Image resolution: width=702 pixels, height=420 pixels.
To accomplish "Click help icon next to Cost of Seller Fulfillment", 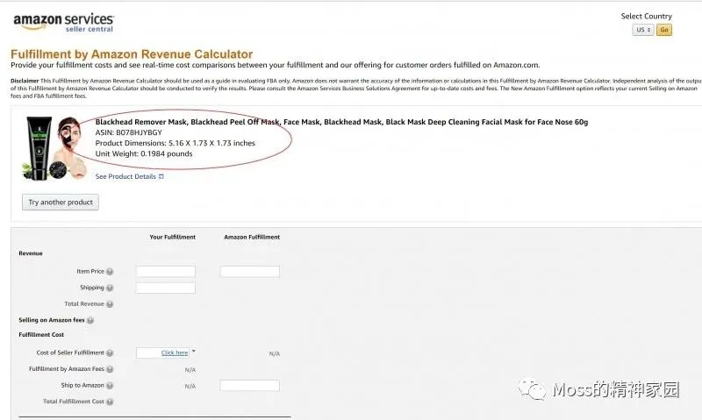I will point(110,352).
